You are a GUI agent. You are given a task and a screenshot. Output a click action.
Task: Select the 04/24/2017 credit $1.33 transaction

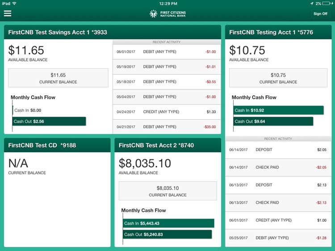coord(167,112)
